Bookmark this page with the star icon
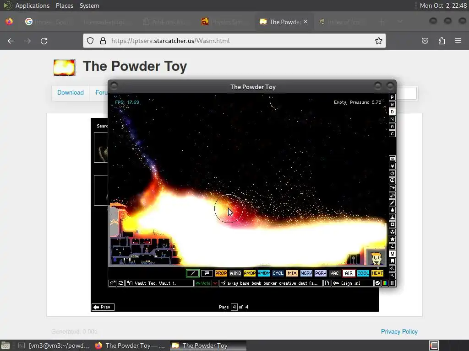Image resolution: width=469 pixels, height=351 pixels. [379, 41]
